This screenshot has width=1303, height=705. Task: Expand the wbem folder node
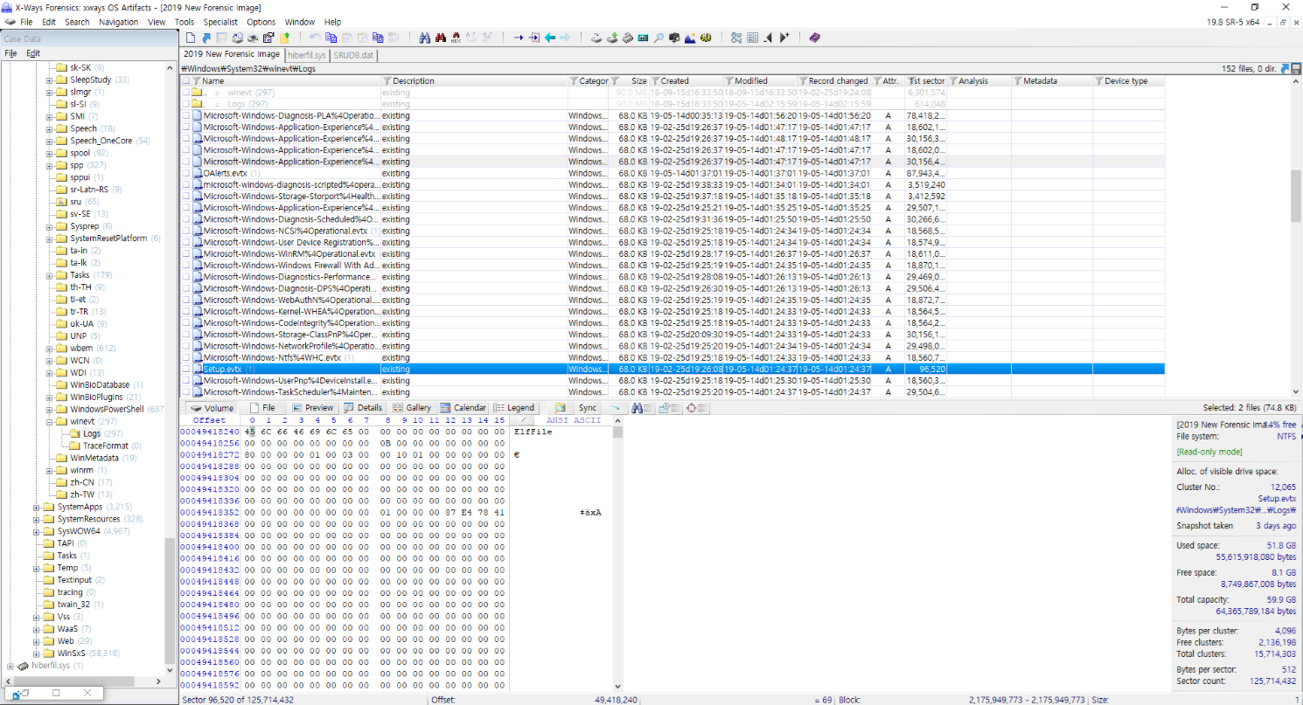50,349
